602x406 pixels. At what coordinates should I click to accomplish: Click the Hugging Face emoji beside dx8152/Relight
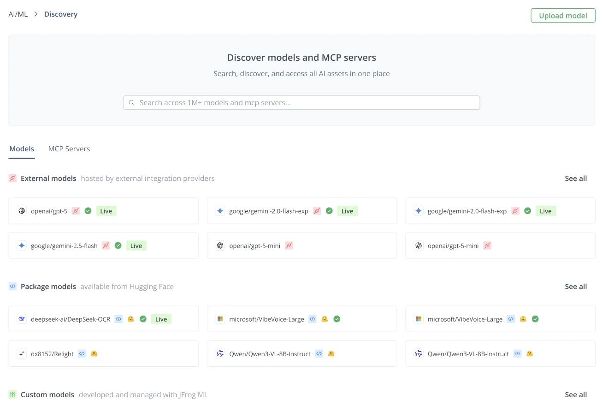click(94, 353)
